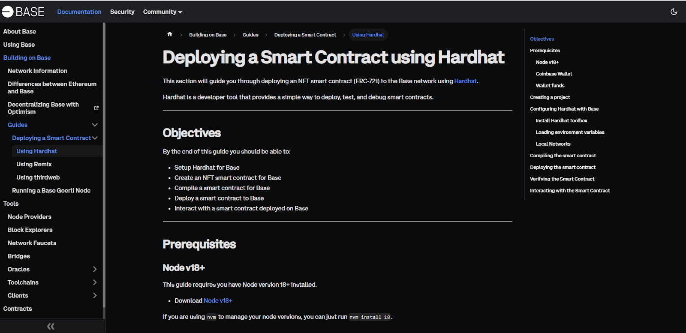Jump to Coinbase Wallet in contents
The image size is (686, 333).
[x=554, y=74]
